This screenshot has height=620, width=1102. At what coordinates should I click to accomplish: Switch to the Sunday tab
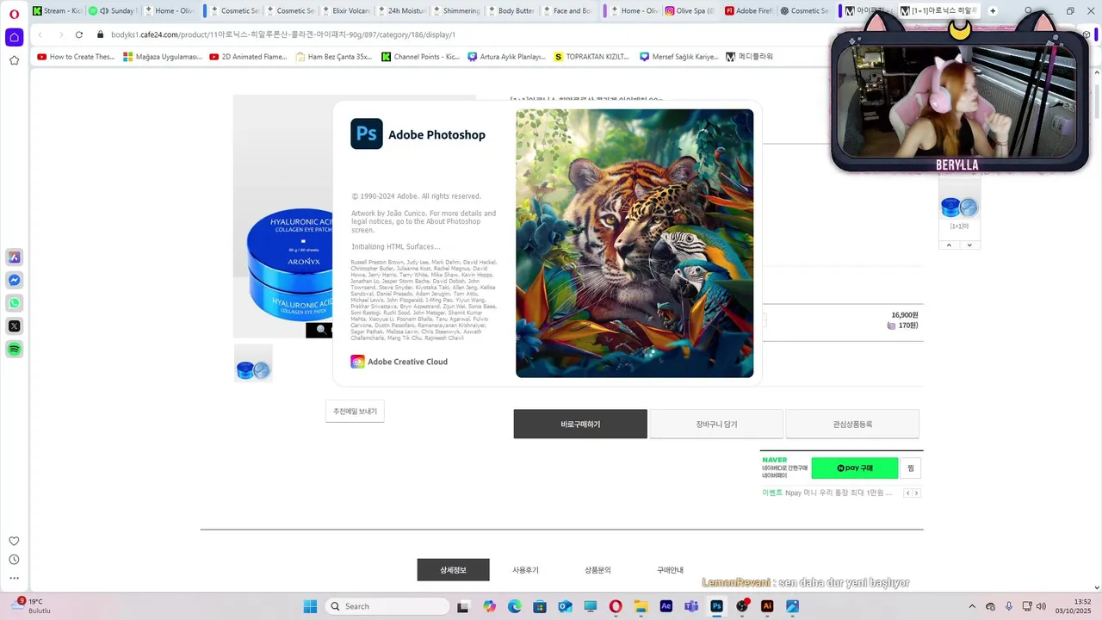point(114,10)
